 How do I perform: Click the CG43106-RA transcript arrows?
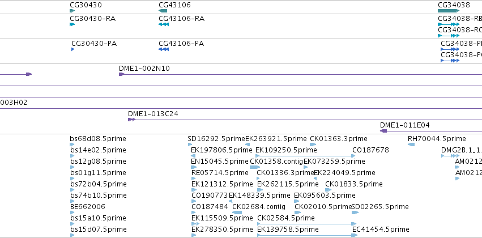(x=164, y=24)
